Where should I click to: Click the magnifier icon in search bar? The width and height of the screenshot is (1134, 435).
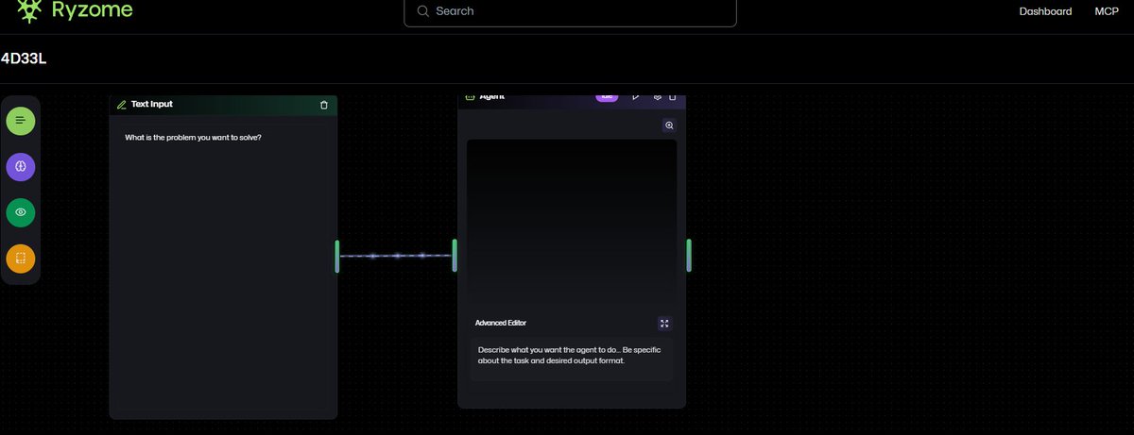click(x=422, y=11)
